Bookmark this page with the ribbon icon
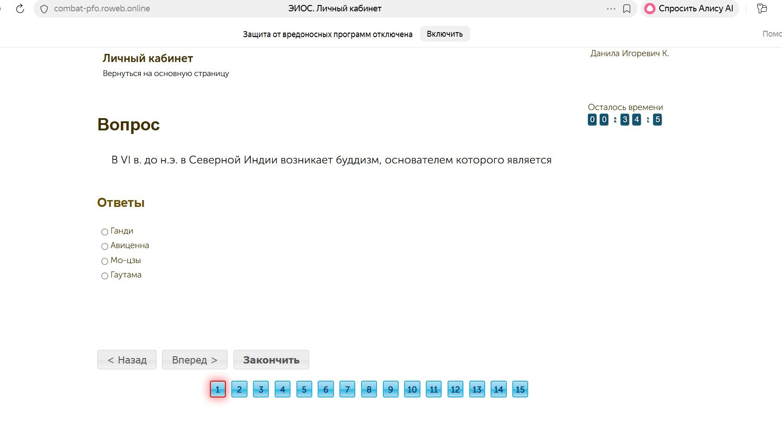Screen dimensions: 782x440 [627, 9]
